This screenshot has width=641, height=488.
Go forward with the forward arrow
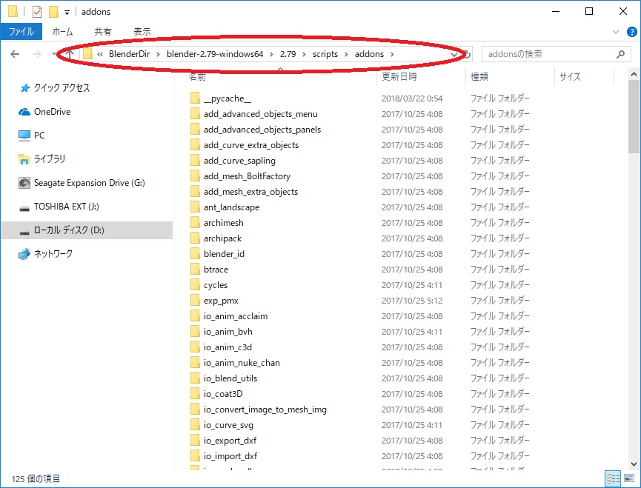[37, 54]
